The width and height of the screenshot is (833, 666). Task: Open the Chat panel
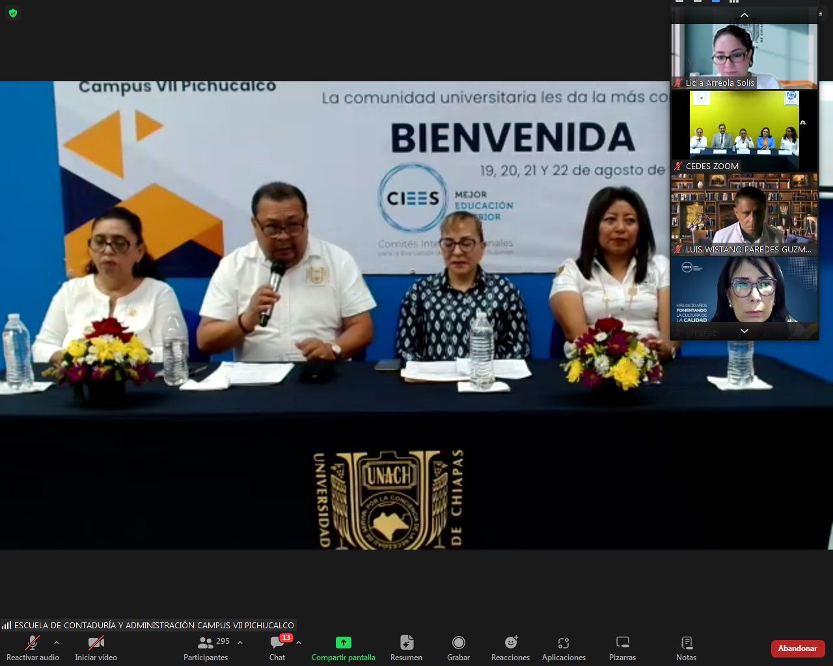pos(277,648)
